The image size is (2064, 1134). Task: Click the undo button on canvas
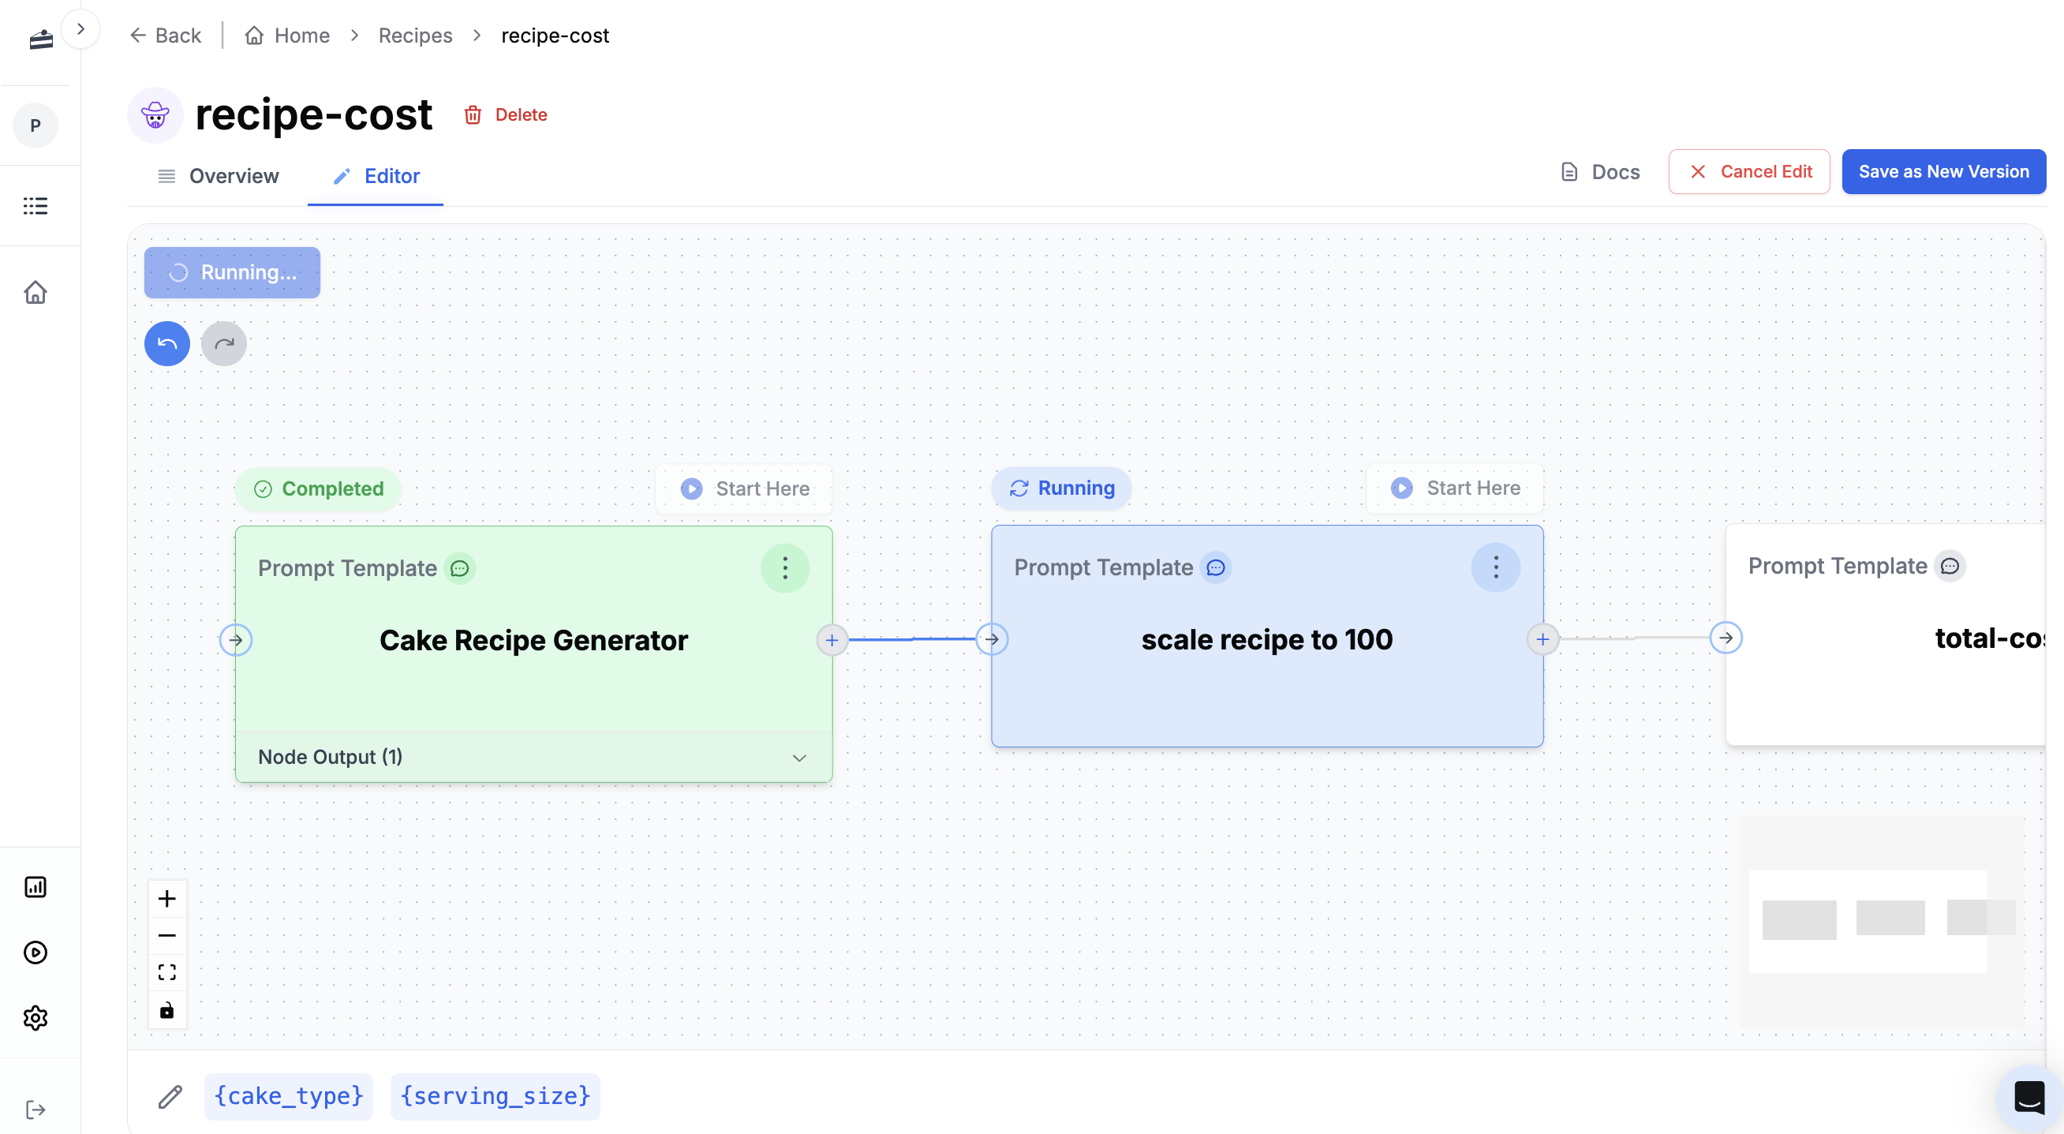(x=166, y=344)
